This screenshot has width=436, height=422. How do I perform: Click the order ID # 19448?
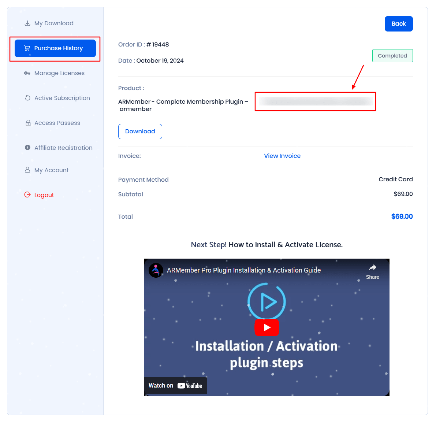click(x=158, y=45)
